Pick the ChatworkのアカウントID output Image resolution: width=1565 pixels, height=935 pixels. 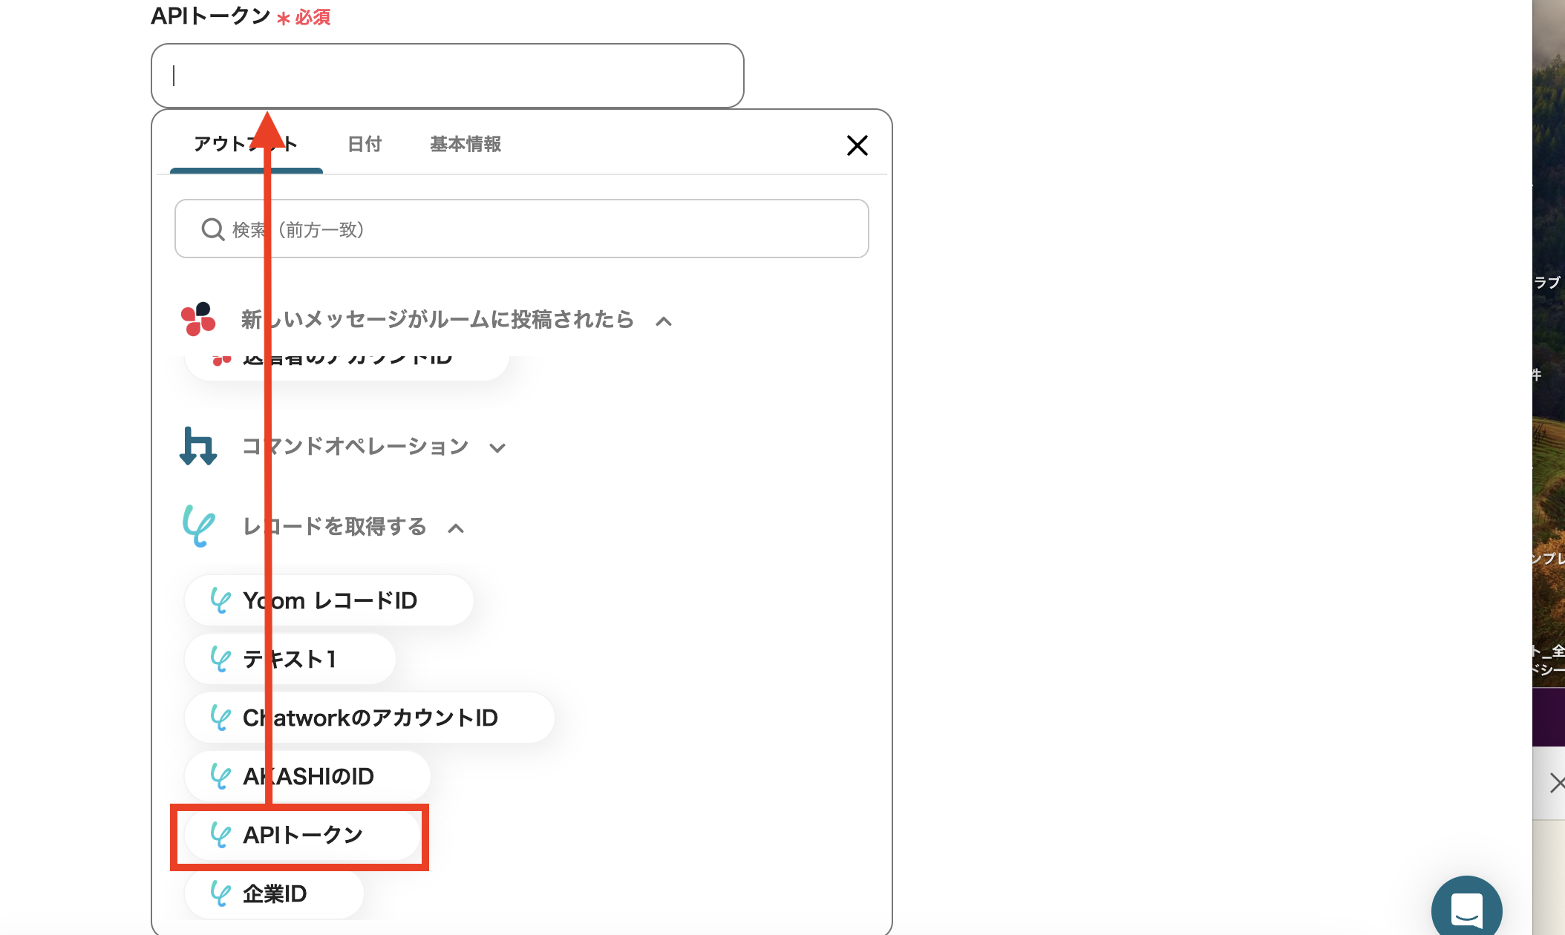[x=369, y=718]
